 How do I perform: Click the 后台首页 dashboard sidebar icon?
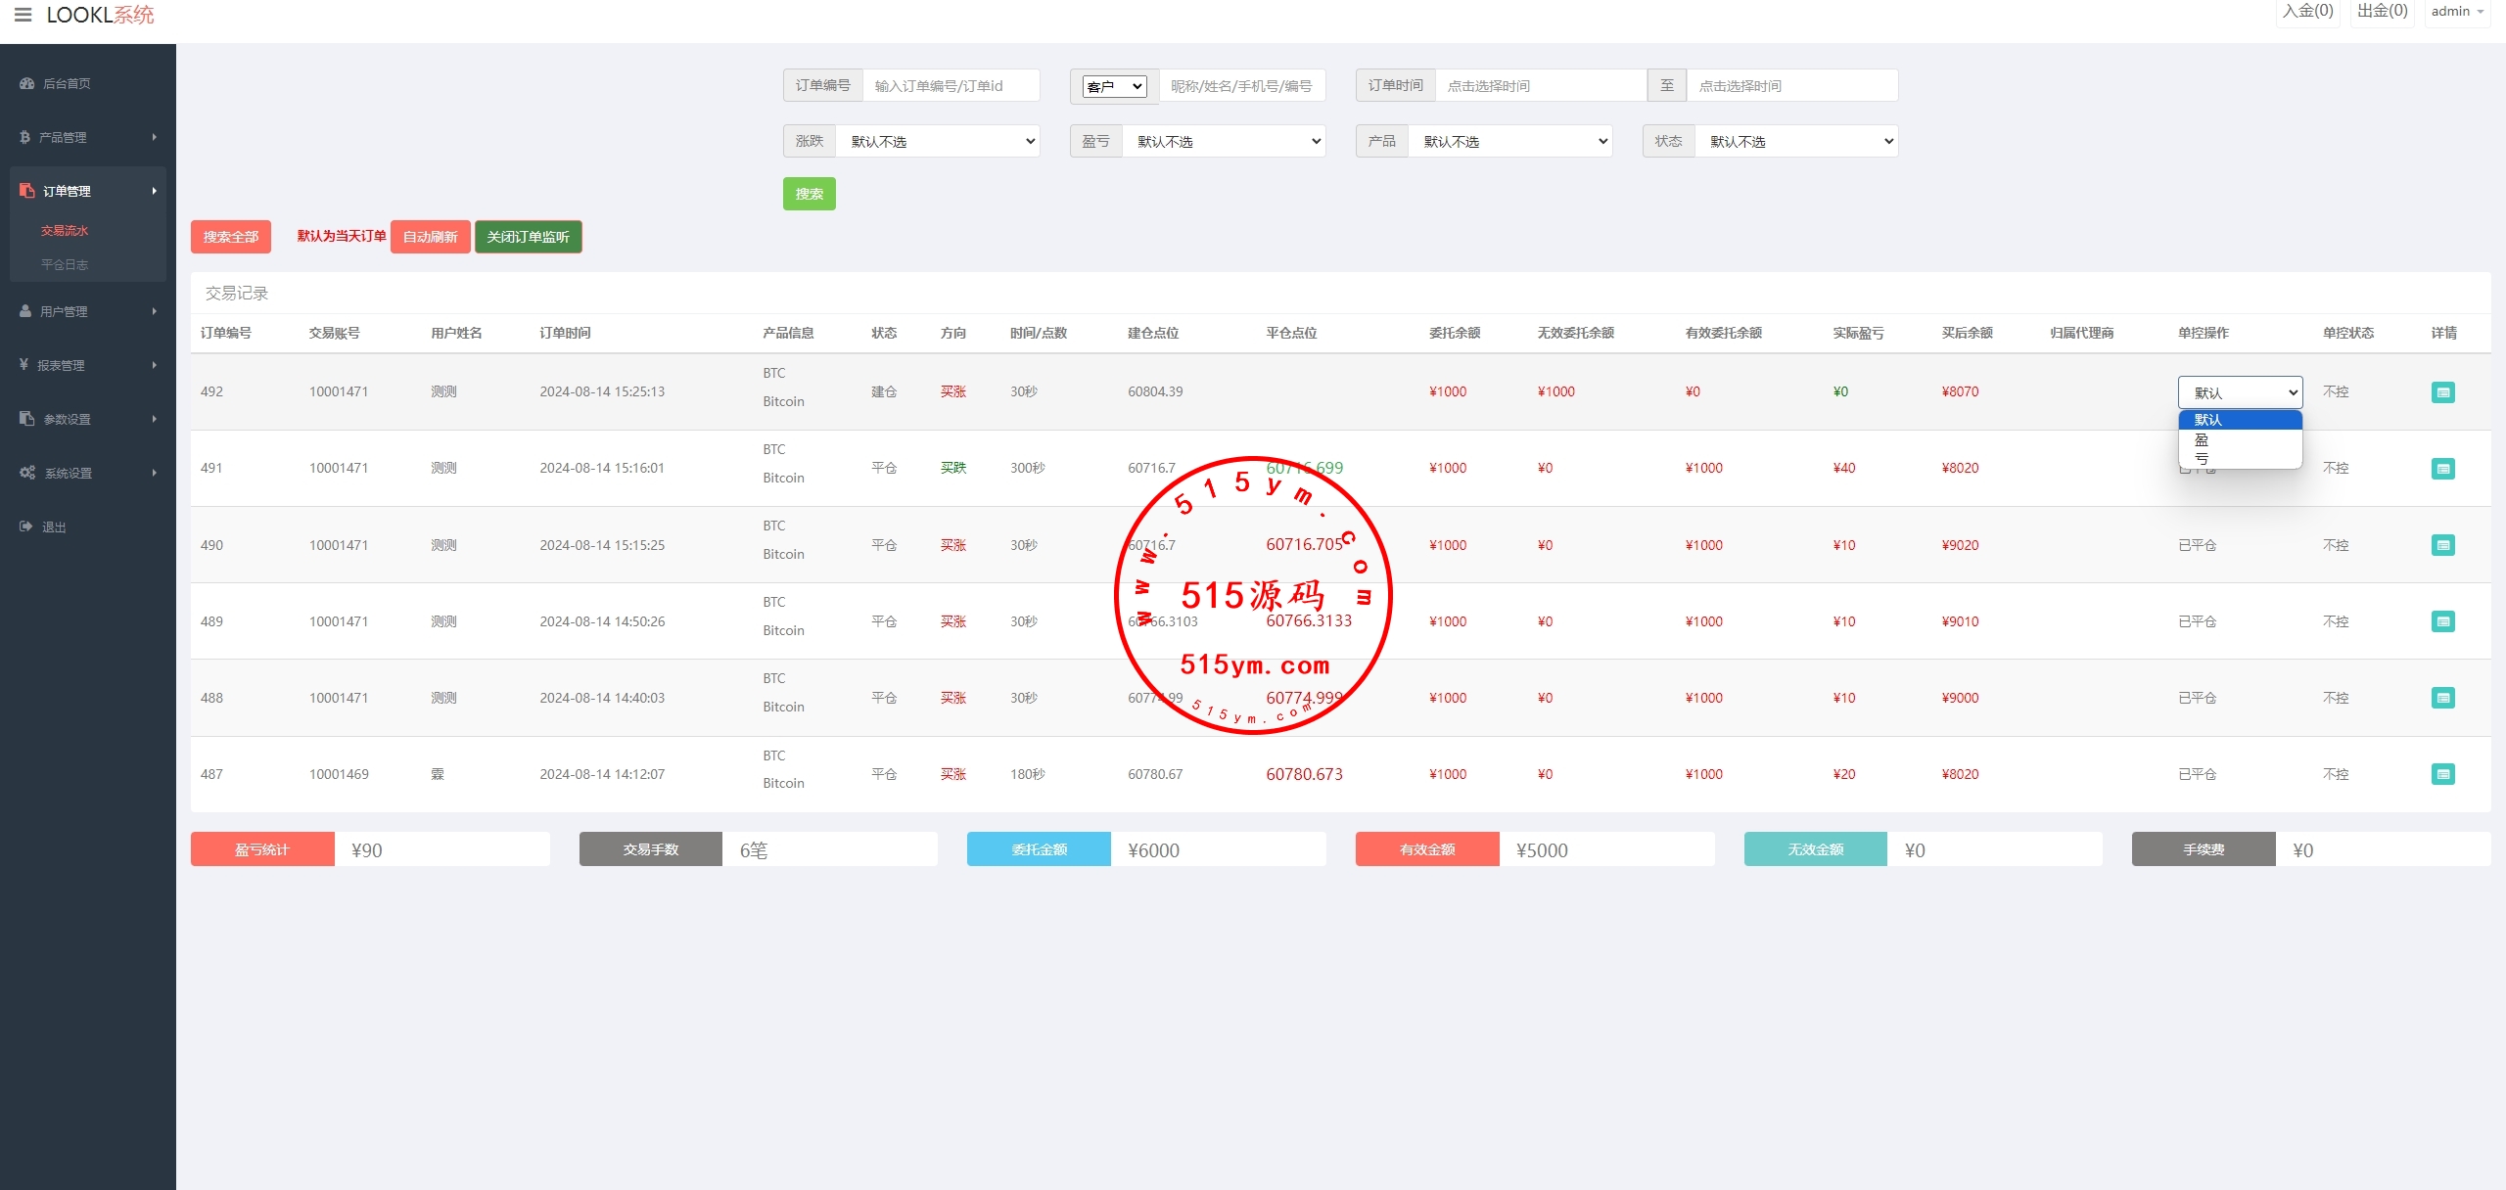26,83
